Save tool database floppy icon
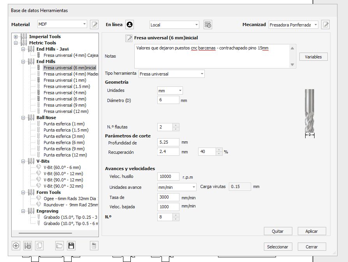 [71, 246]
